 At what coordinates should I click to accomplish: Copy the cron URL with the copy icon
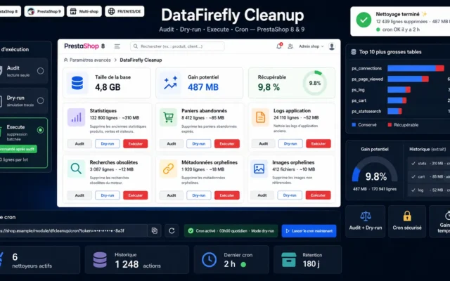[x=155, y=231]
